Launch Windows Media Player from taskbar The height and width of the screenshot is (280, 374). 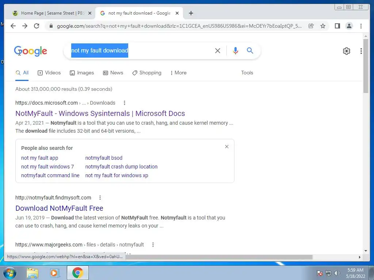pos(54,273)
